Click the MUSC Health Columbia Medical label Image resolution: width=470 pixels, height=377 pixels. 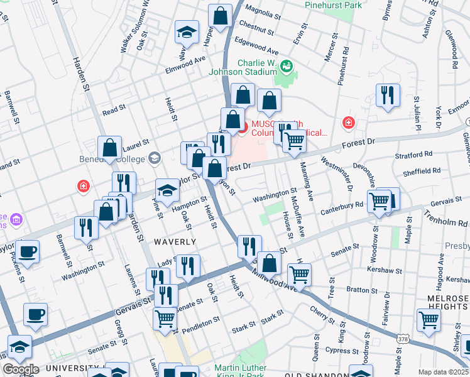tap(290, 128)
